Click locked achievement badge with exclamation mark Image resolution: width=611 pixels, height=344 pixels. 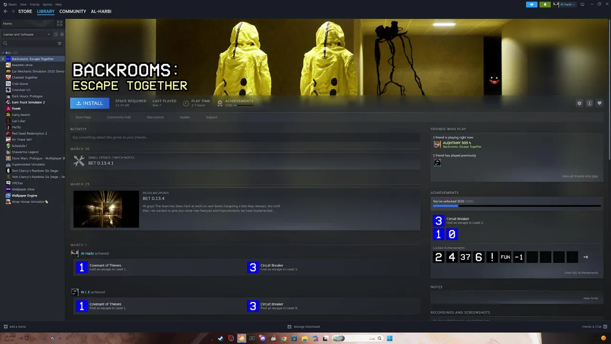(x=492, y=257)
